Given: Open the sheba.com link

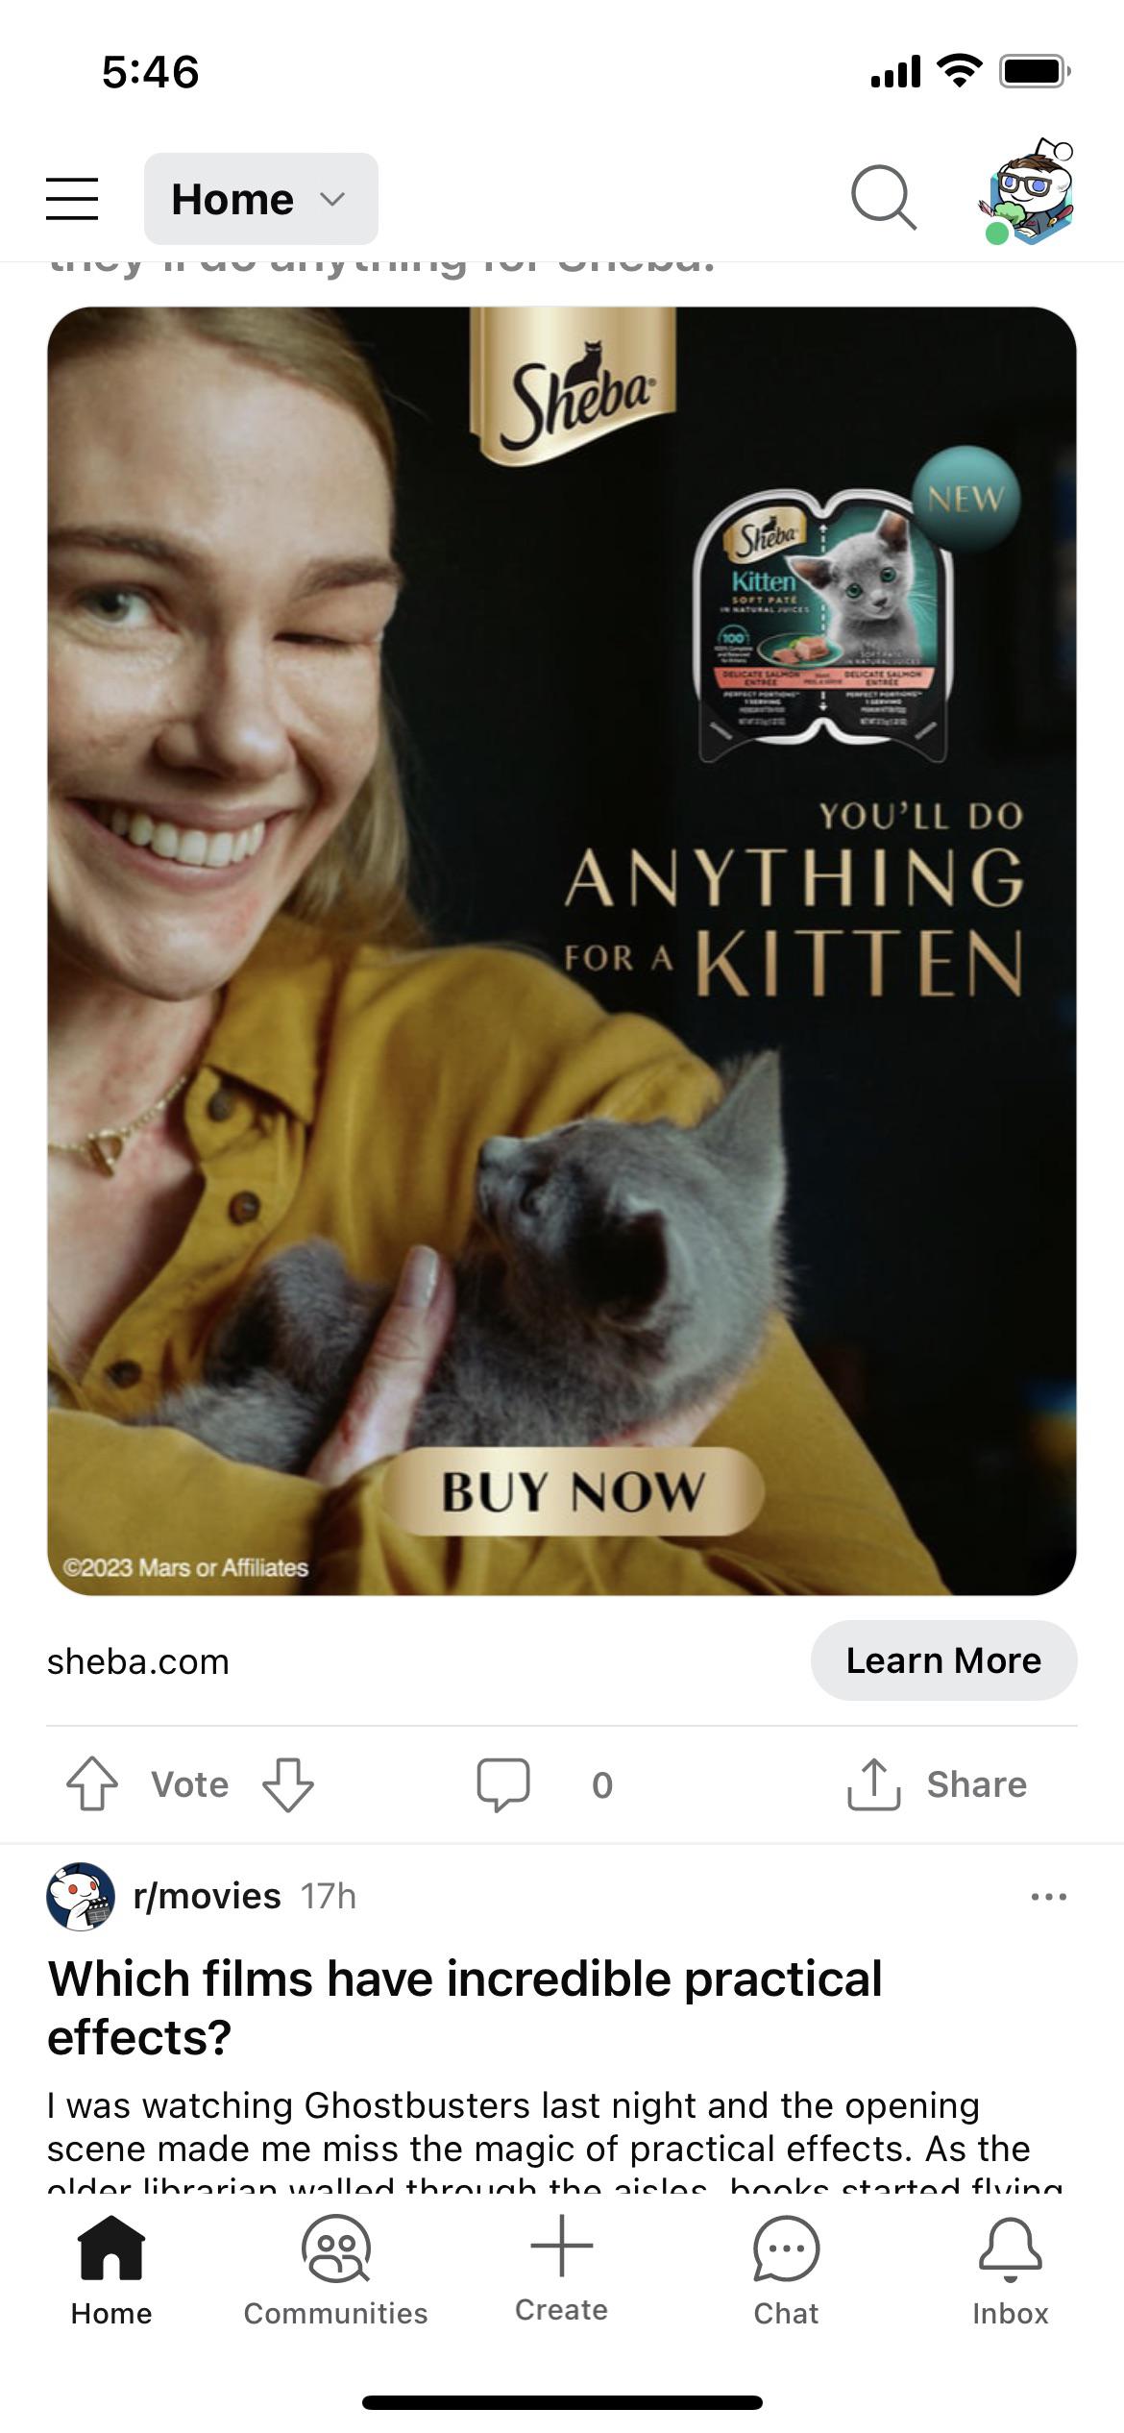Looking at the screenshot, I should (x=138, y=1661).
